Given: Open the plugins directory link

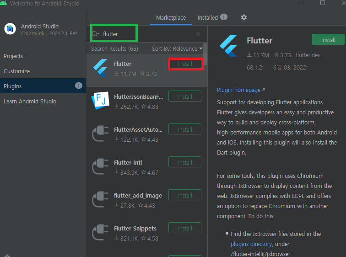Looking at the screenshot, I should [x=251, y=244].
